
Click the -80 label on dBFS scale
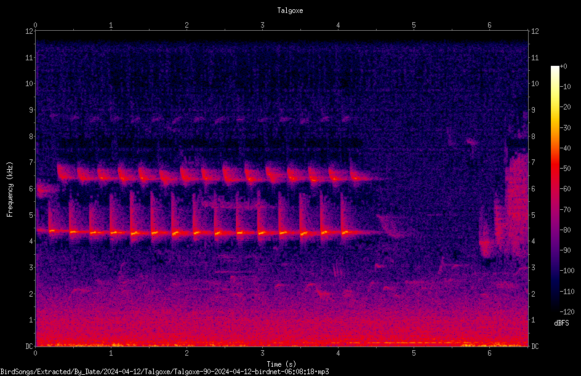566,230
